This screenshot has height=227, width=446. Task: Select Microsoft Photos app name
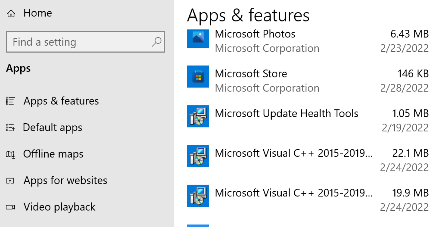click(255, 34)
